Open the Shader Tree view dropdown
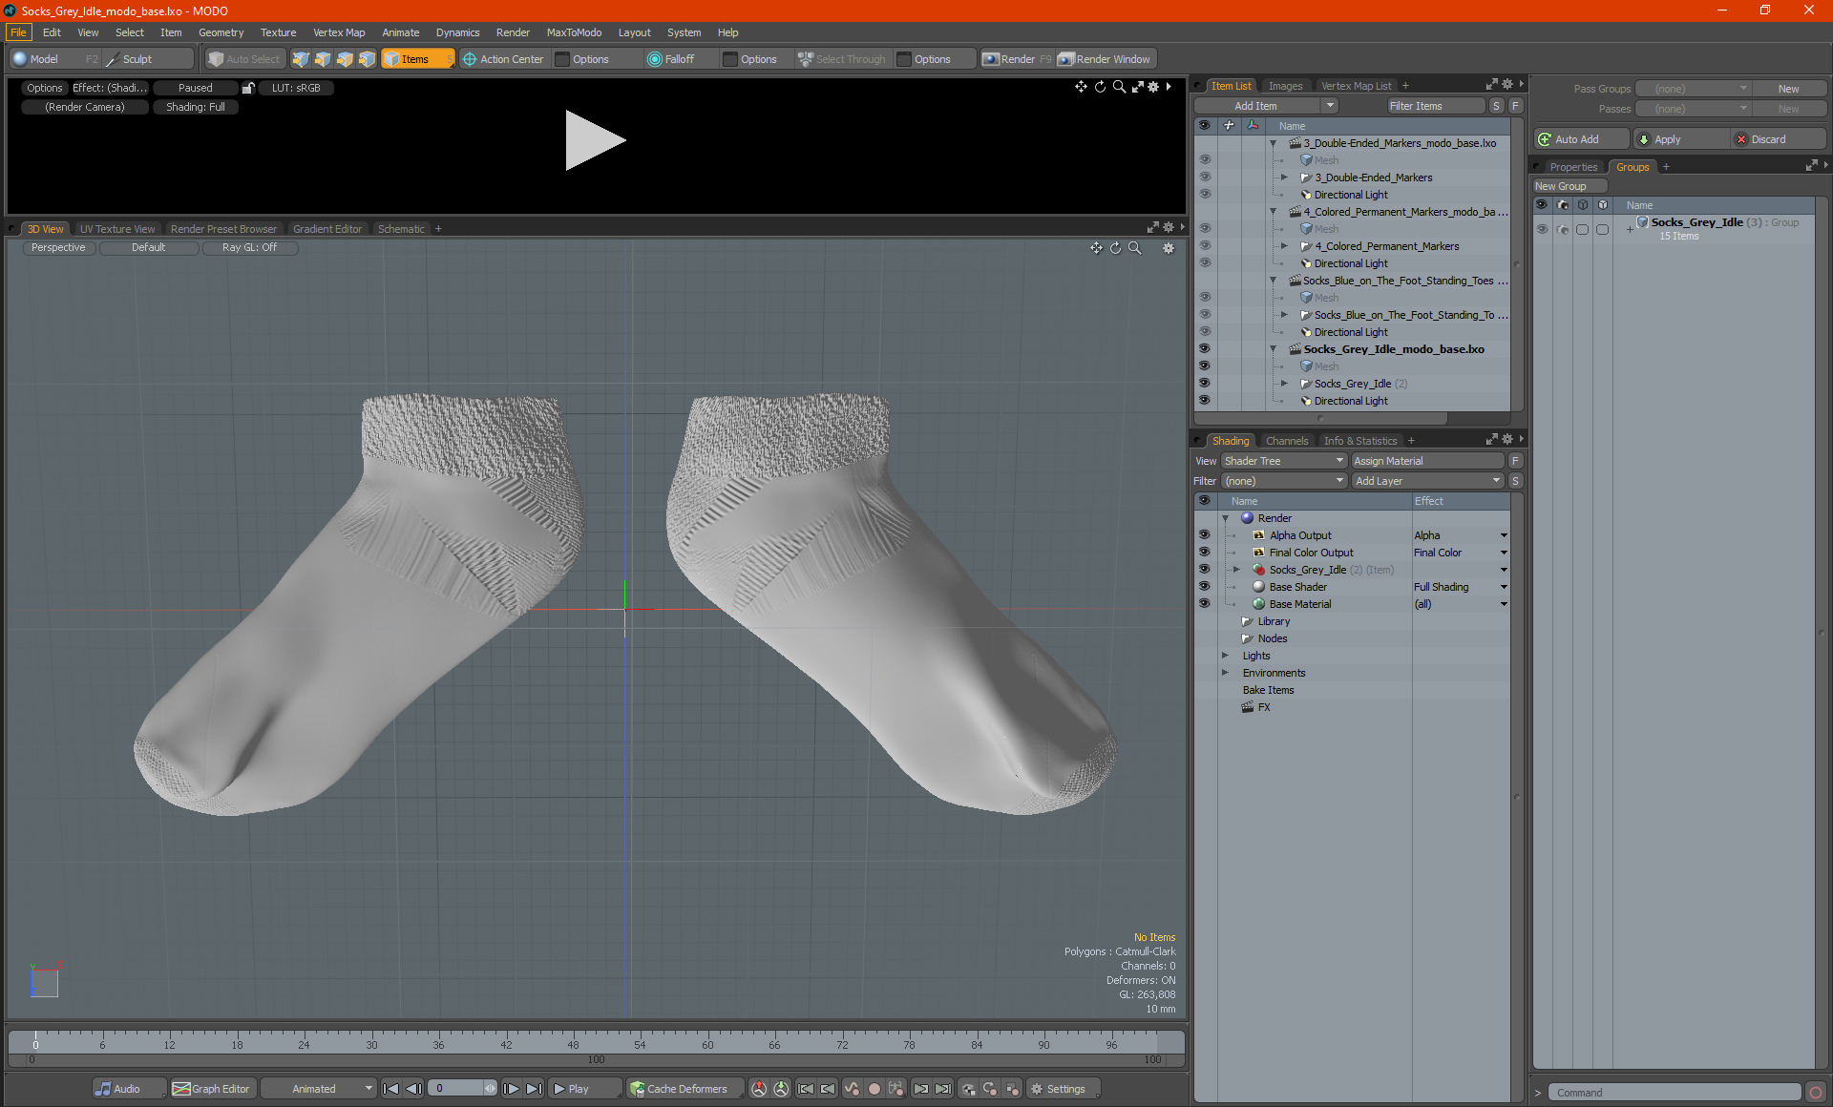 pos(1283,461)
